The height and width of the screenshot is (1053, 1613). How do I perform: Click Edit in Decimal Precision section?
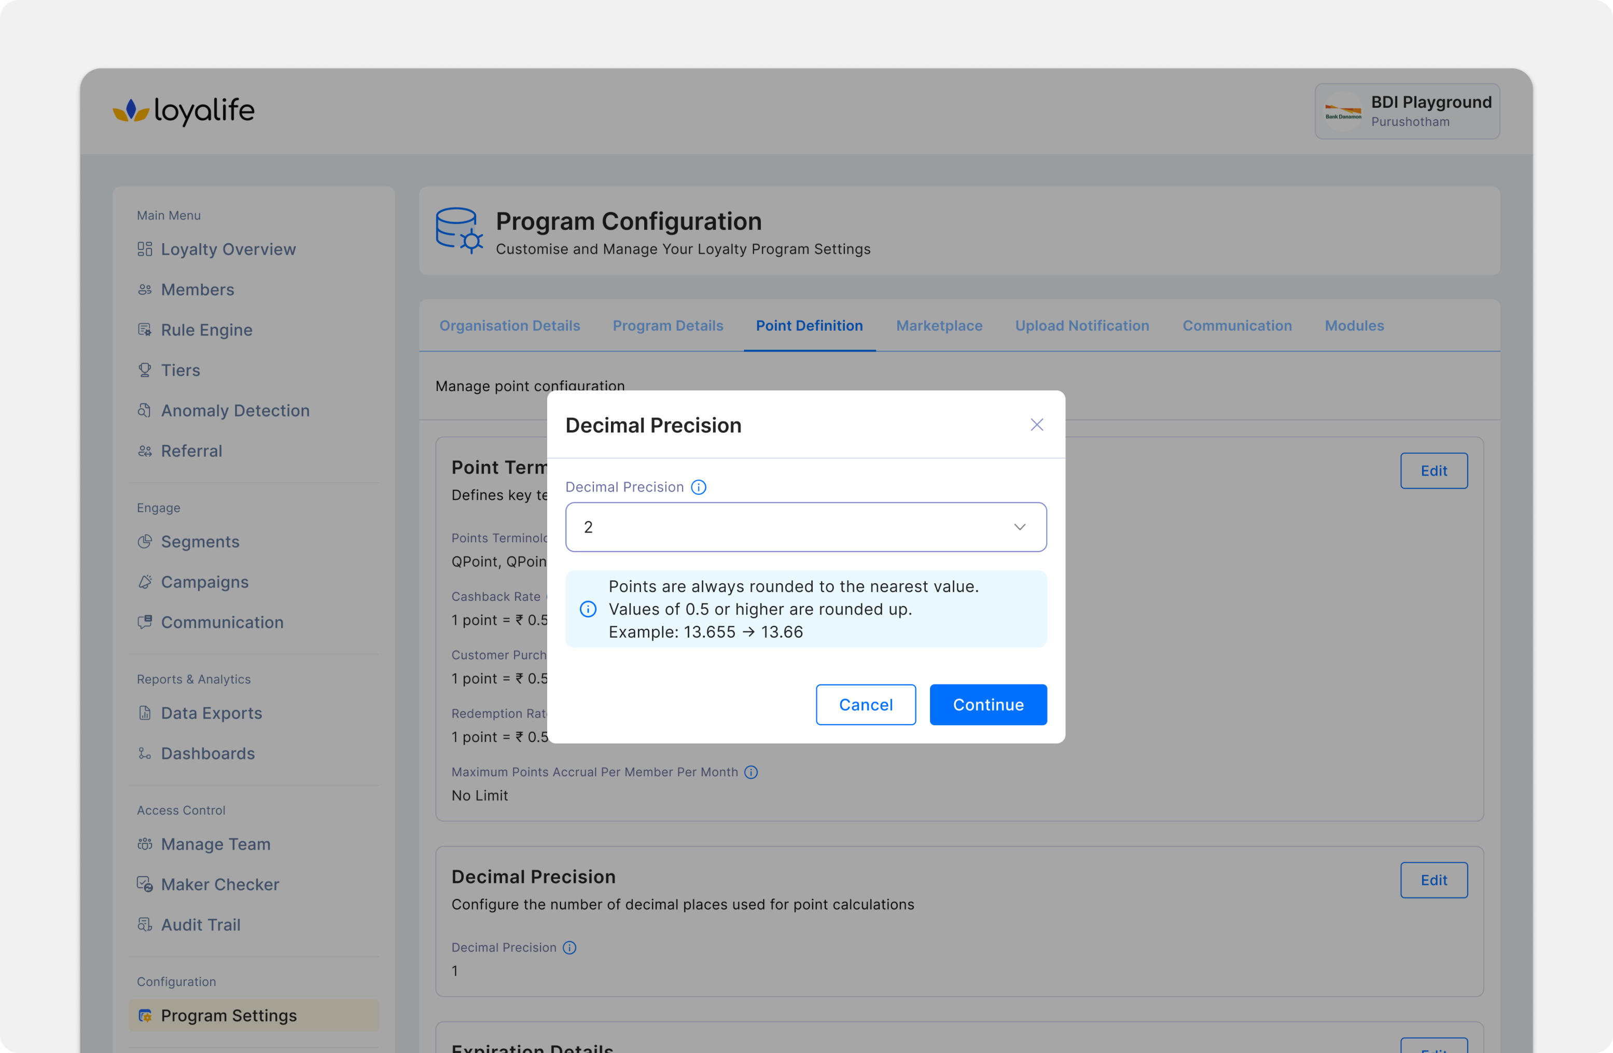tap(1434, 880)
